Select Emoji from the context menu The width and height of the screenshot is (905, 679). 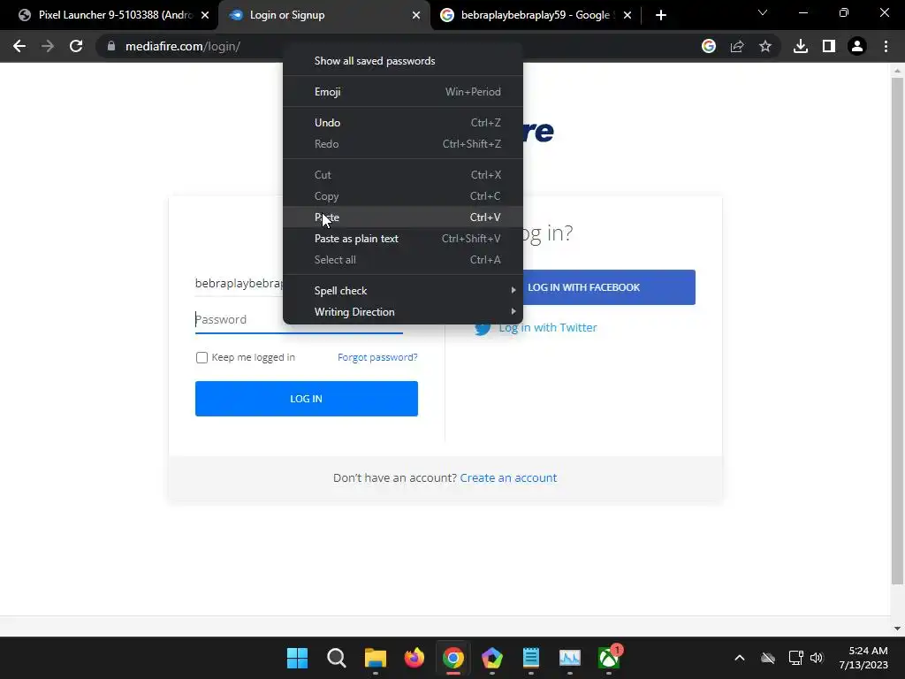click(x=403, y=92)
